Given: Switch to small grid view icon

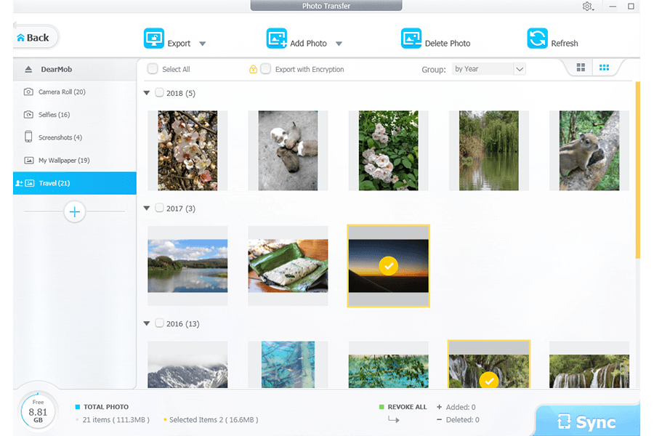Looking at the screenshot, I should click(603, 68).
